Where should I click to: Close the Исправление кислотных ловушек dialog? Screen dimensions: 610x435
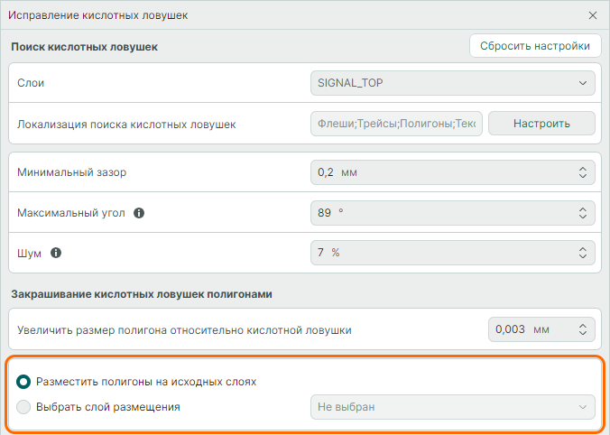[593, 15]
